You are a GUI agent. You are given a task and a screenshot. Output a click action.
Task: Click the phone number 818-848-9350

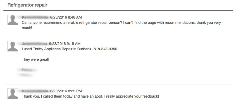click(x=104, y=49)
